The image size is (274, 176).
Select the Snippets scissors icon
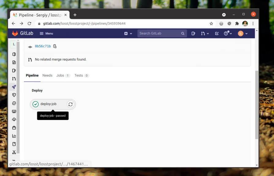(x=14, y=152)
